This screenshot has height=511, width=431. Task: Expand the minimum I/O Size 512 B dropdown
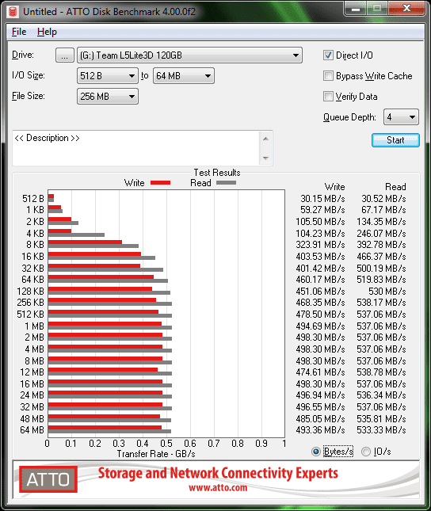pyautogui.click(x=107, y=76)
